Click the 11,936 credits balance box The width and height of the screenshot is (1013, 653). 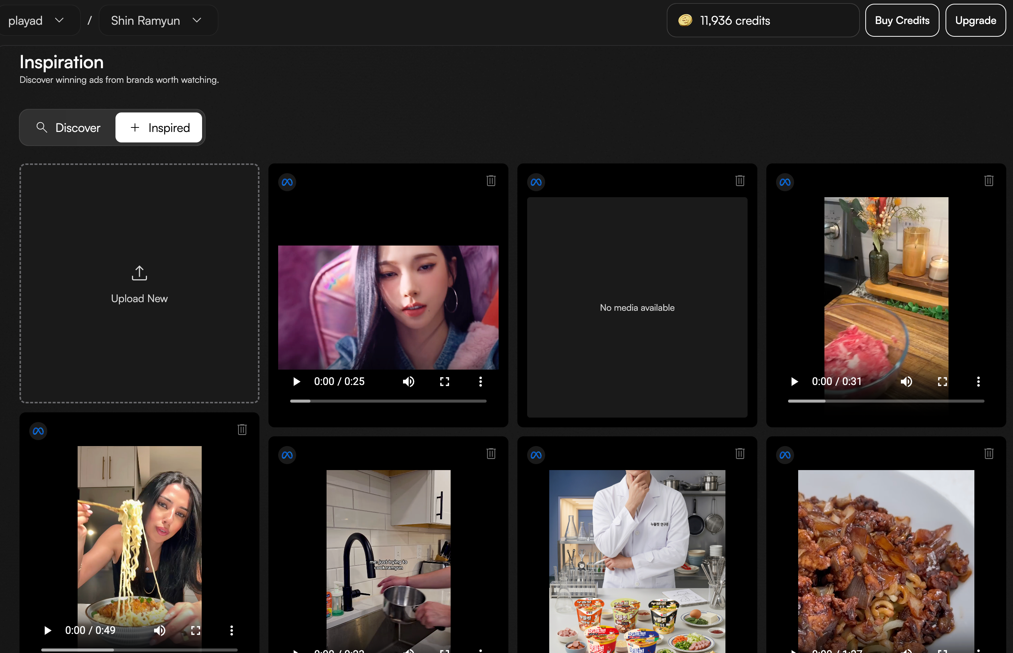click(763, 20)
